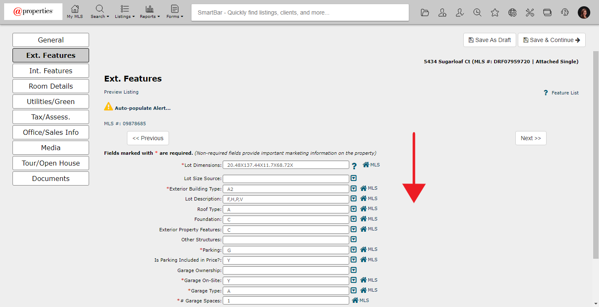Viewport: 599px width, 307px height.
Task: Open the Reports menu
Action: pos(150,12)
